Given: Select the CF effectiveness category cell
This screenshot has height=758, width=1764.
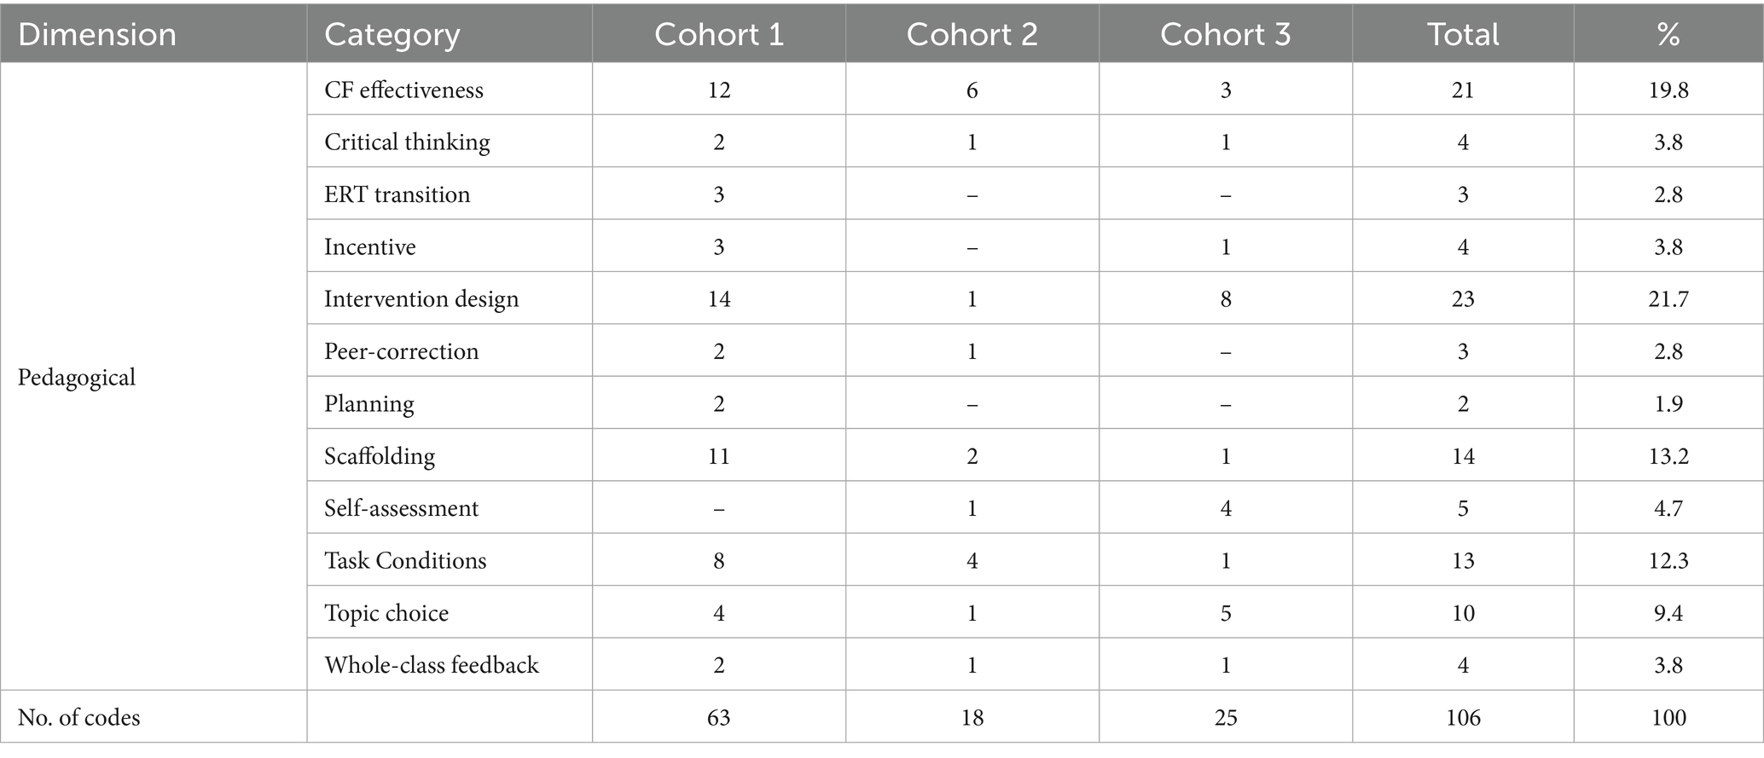Looking at the screenshot, I should 403,90.
